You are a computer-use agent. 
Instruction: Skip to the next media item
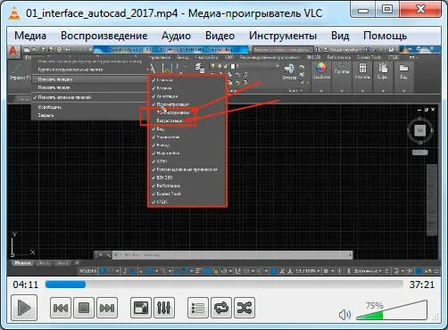tap(107, 308)
